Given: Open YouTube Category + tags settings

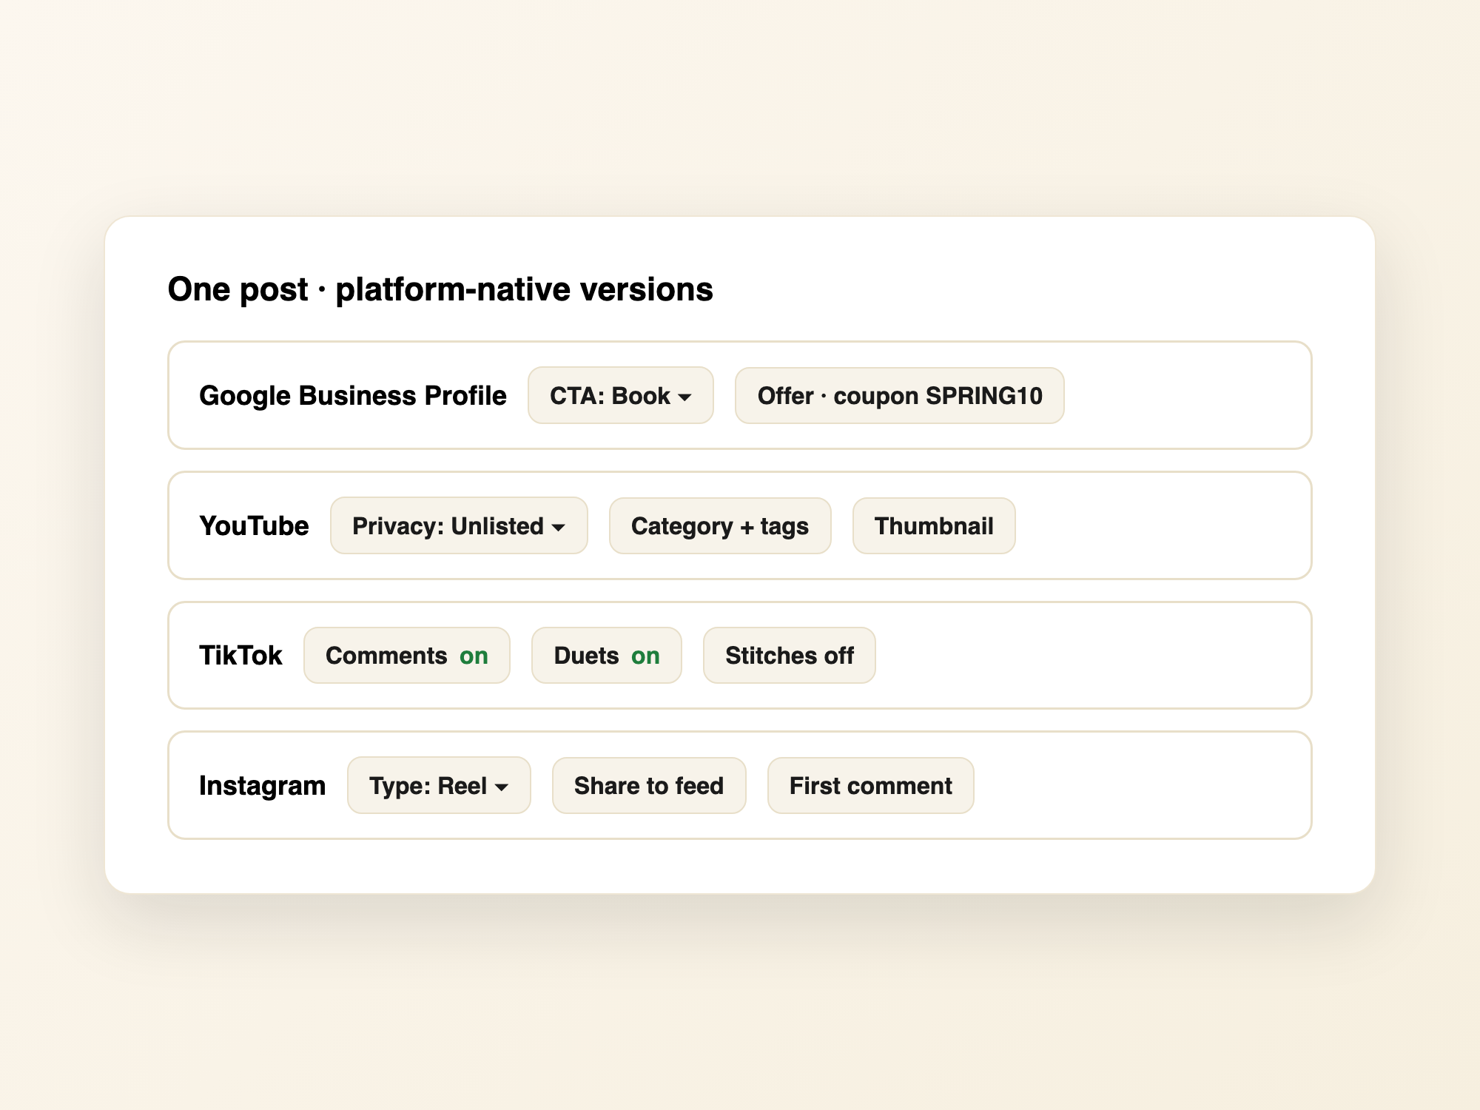Looking at the screenshot, I should point(719,525).
